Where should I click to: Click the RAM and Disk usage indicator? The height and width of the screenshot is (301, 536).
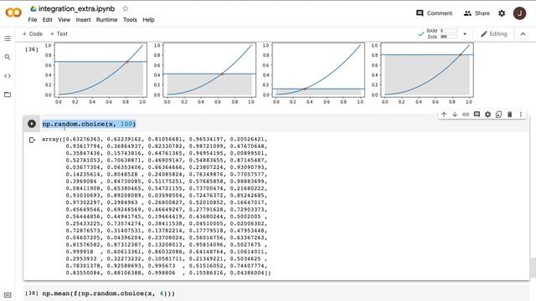pyautogui.click(x=442, y=33)
